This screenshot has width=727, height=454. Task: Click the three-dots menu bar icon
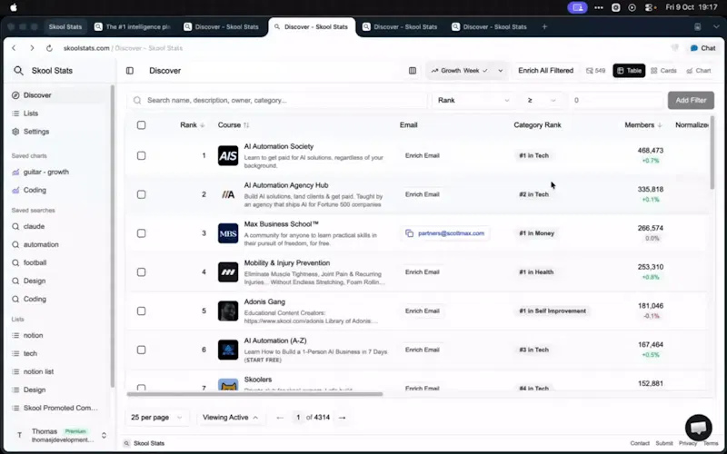point(599,7)
